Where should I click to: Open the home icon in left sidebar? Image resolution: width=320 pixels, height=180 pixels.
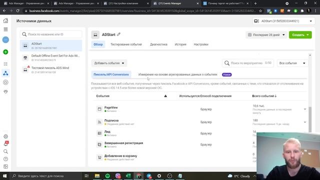(5, 20)
